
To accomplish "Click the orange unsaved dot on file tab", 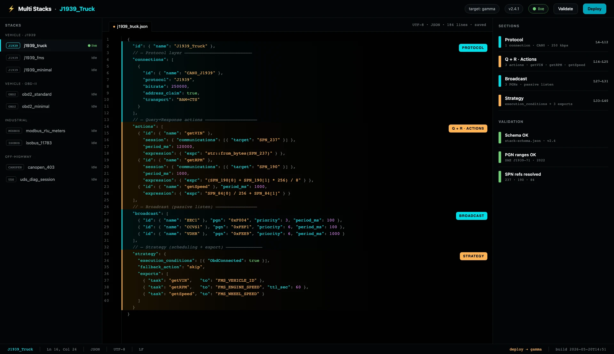I will click(x=114, y=27).
